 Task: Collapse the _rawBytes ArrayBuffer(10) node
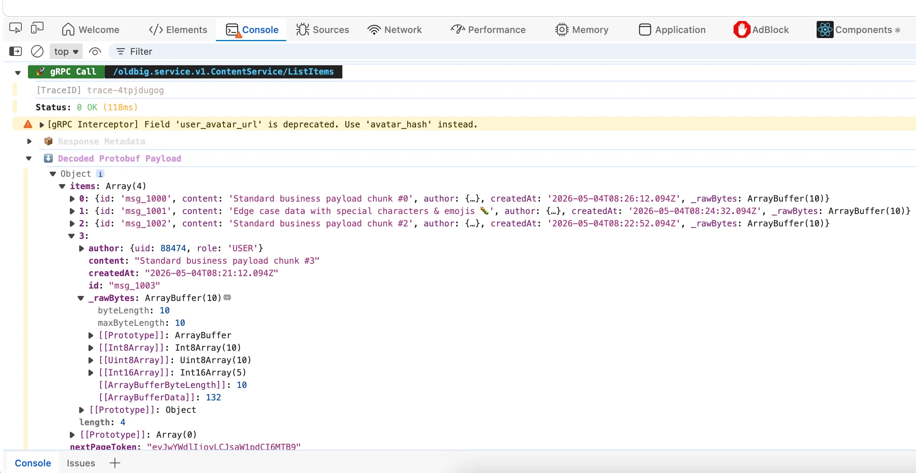click(81, 298)
